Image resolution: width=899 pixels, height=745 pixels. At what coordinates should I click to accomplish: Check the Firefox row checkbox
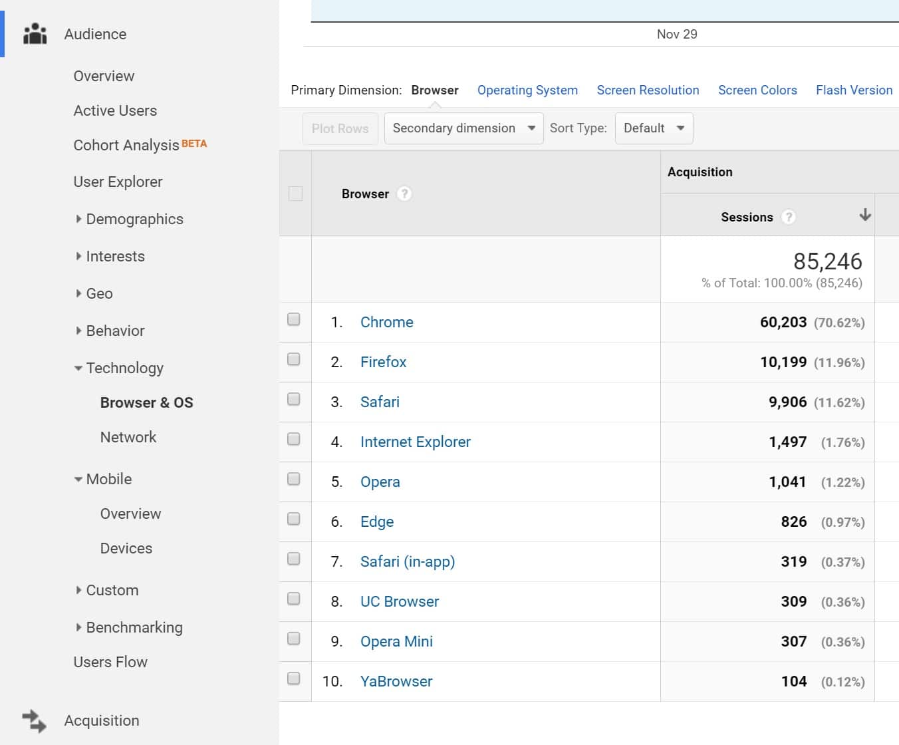[294, 359]
